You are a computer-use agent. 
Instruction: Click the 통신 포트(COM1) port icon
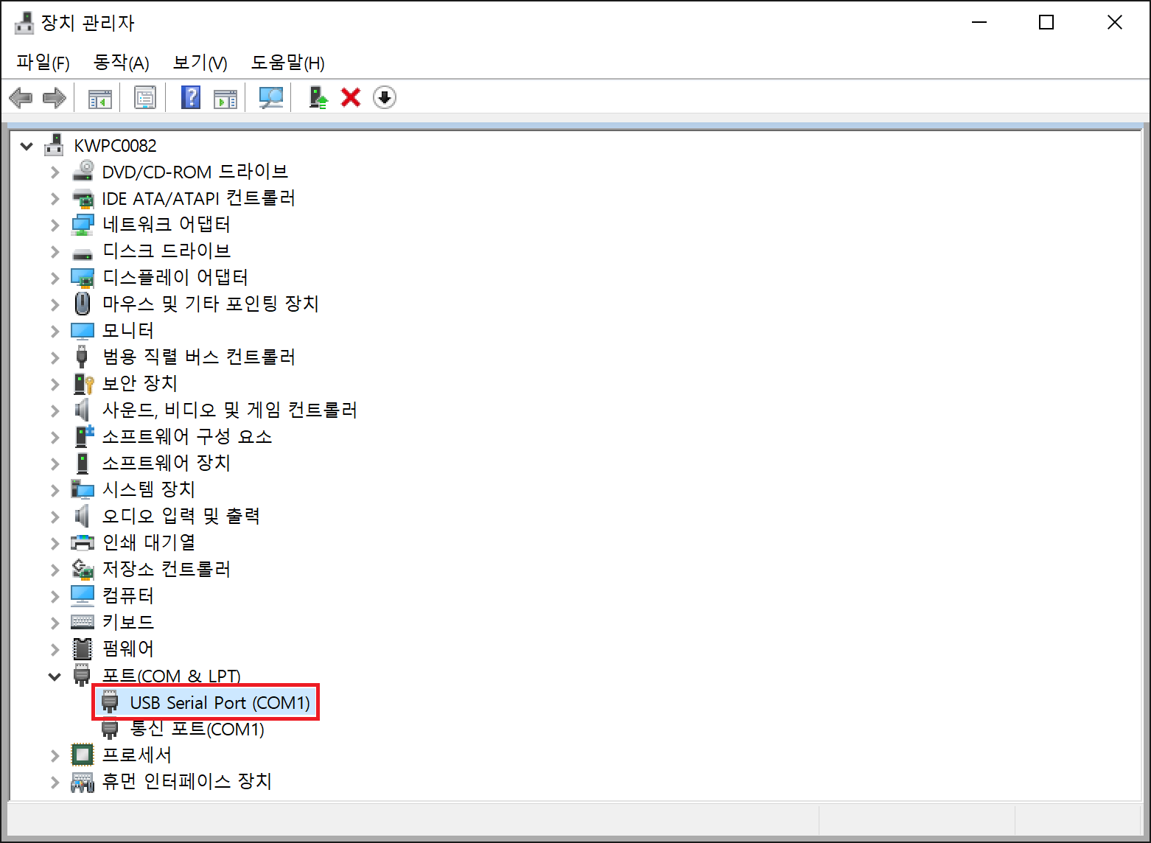coord(110,729)
